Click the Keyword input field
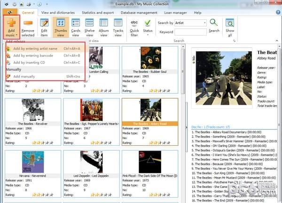 pyautogui.click(x=190, y=32)
